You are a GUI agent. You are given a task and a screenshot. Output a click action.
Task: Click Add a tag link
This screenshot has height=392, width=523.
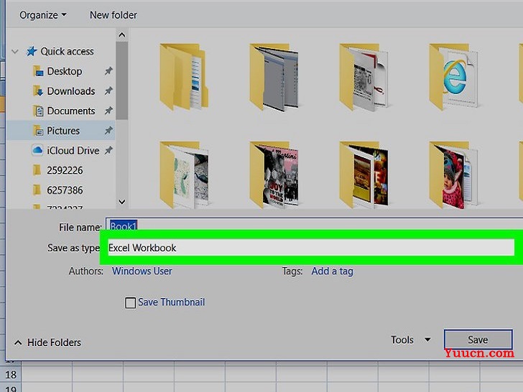coord(332,271)
